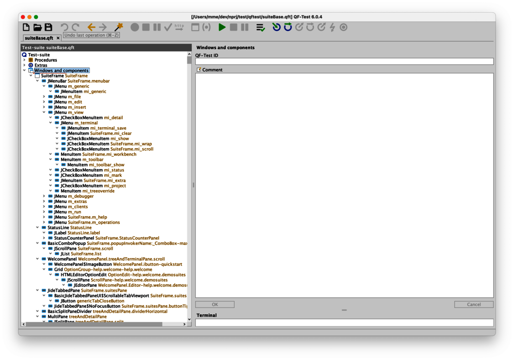Create a new test-suite
This screenshot has height=360, width=514.
(27, 27)
